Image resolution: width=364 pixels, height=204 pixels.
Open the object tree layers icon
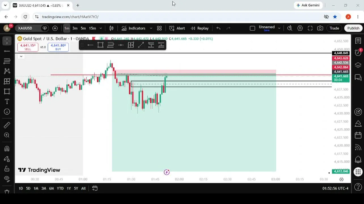pos(358,65)
